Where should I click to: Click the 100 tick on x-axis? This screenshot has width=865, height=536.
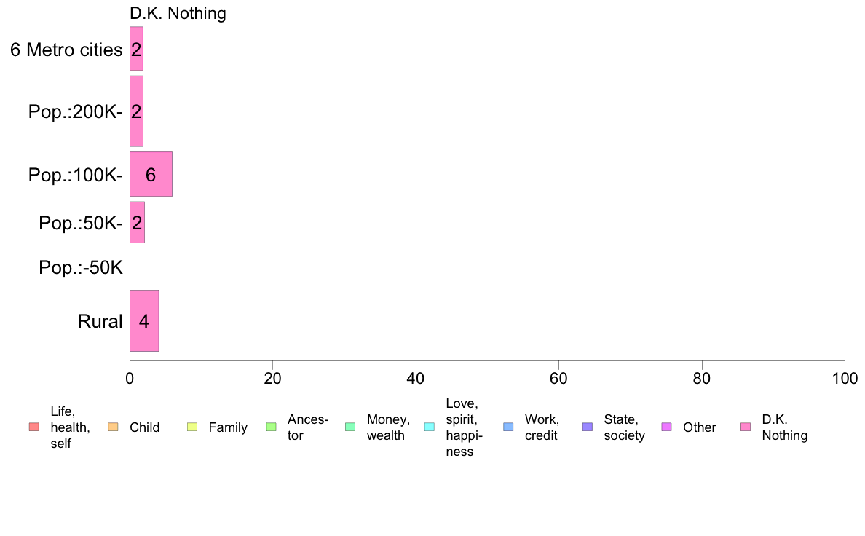click(845, 379)
